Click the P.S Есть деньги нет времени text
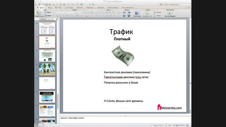Image resolution: width=226 pixels, height=127 pixels. point(123,101)
